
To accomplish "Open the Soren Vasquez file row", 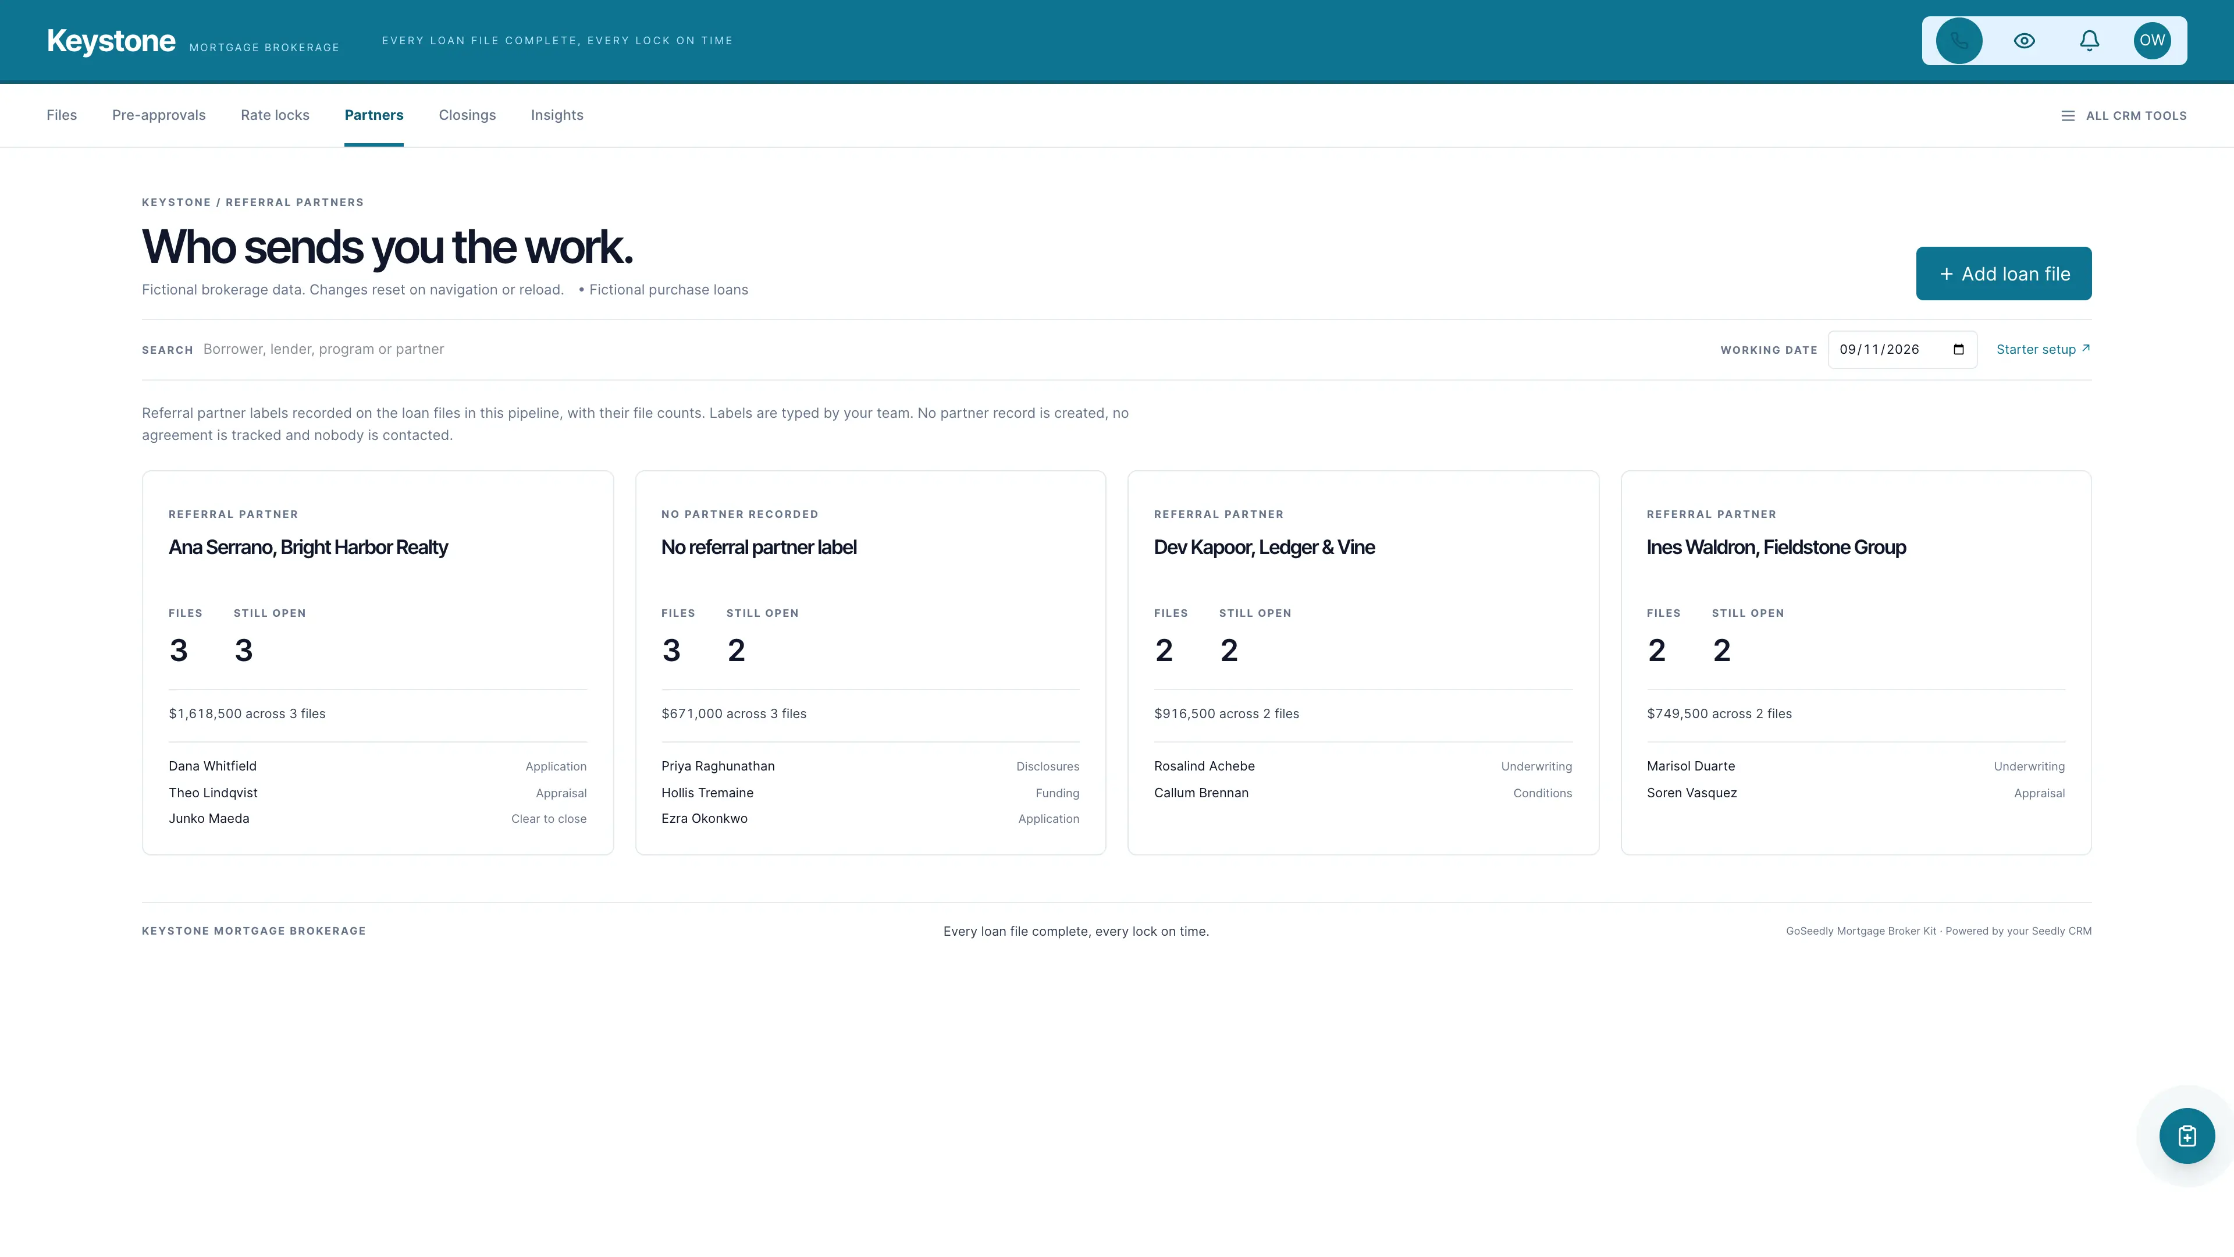I will [x=1855, y=793].
